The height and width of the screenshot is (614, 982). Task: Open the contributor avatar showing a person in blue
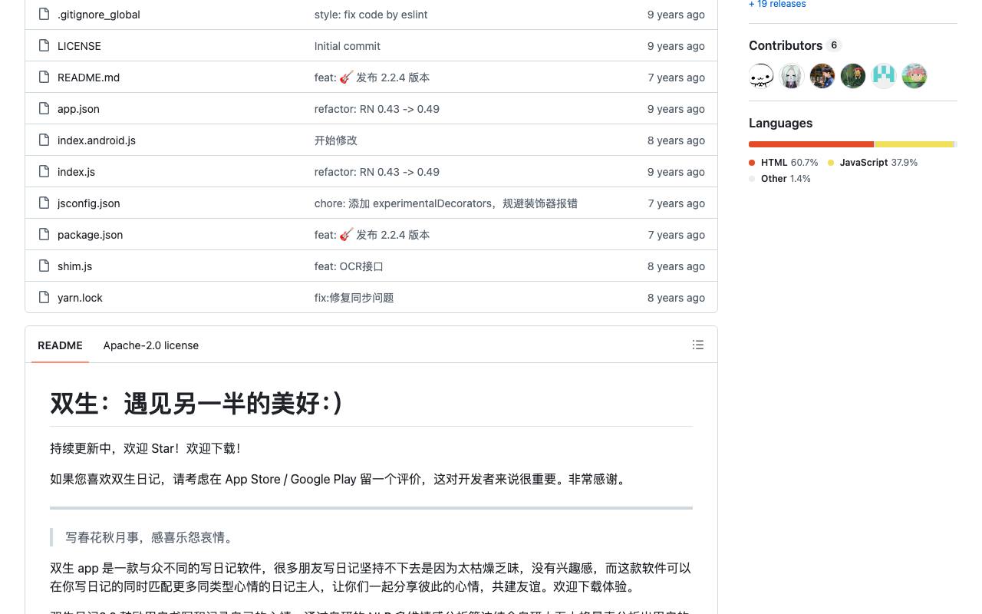click(822, 76)
